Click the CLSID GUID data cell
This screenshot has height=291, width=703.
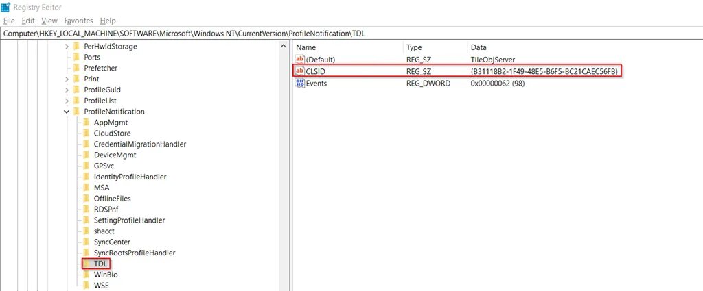544,71
